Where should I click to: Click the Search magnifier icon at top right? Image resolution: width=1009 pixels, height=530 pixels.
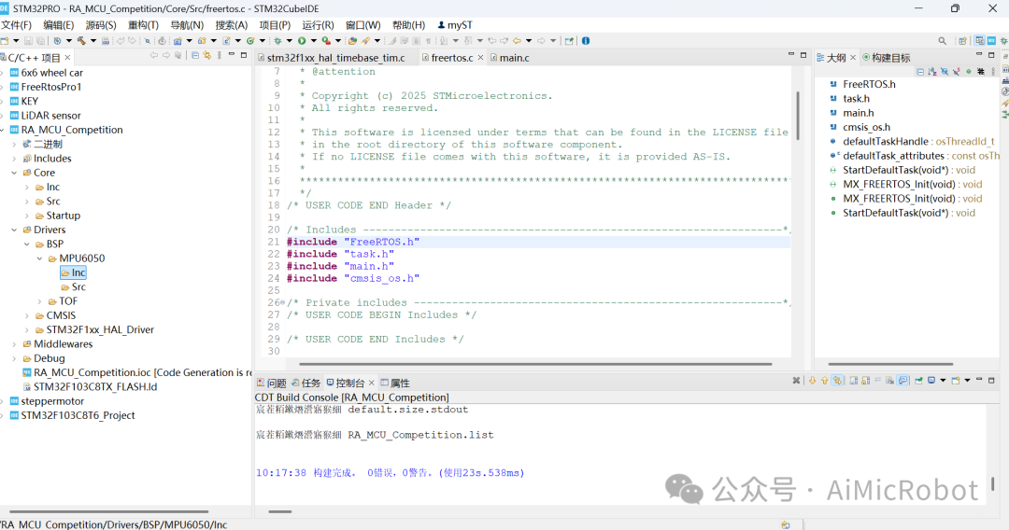[942, 41]
